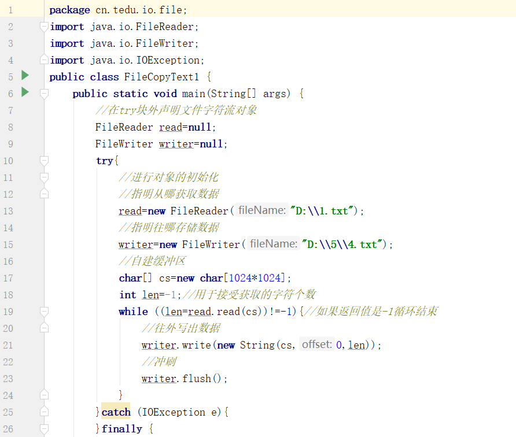516x437 pixels.
Task: Click the string "D:\\5\\4.txt" on line 15
Action: pos(342,245)
